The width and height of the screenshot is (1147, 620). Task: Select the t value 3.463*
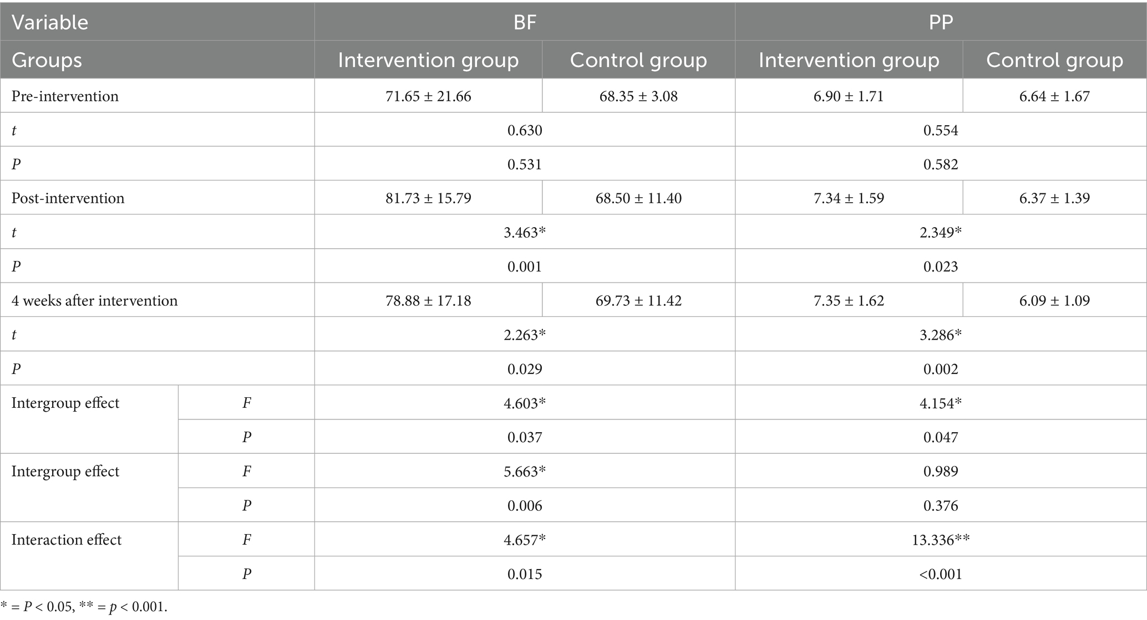coord(525,233)
